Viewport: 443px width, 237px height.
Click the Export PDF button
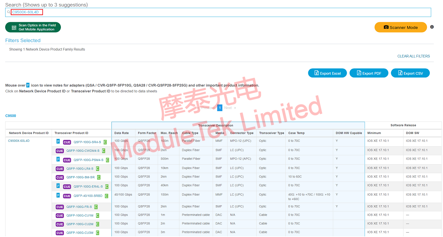(x=369, y=73)
